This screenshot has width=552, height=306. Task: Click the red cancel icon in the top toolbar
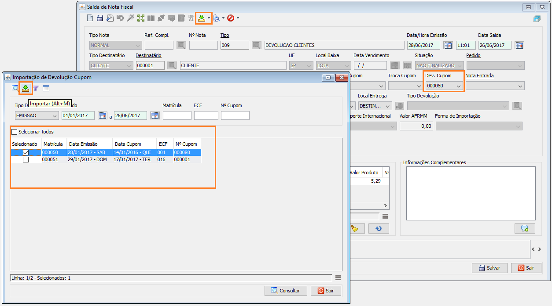(231, 18)
